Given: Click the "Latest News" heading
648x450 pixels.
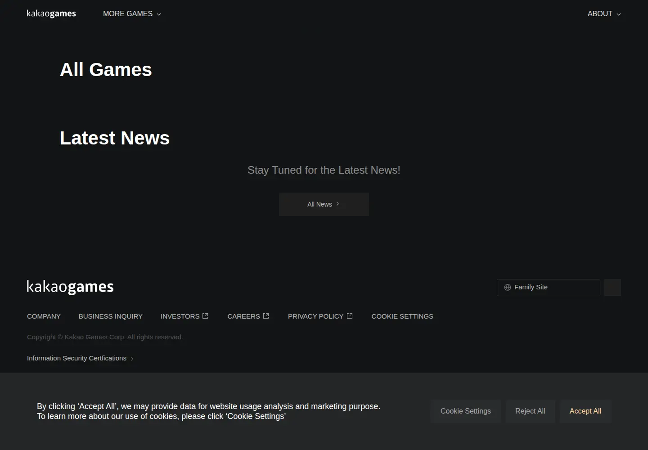Looking at the screenshot, I should point(115,138).
